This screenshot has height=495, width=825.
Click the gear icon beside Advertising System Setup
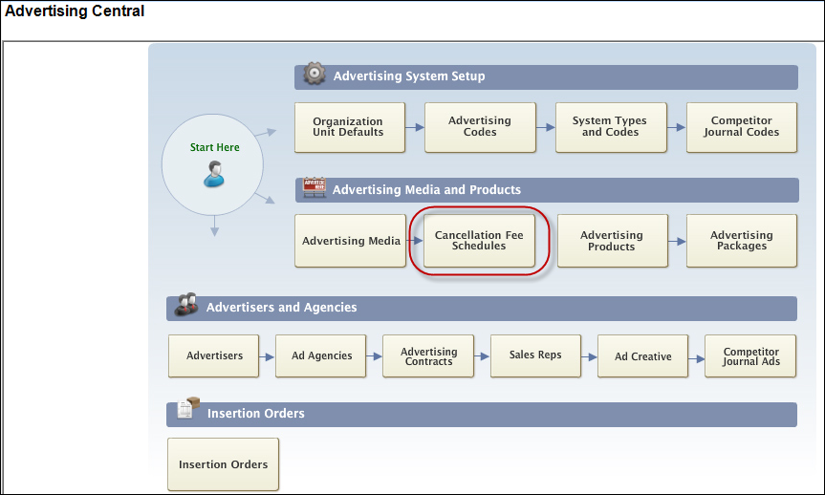tap(315, 74)
